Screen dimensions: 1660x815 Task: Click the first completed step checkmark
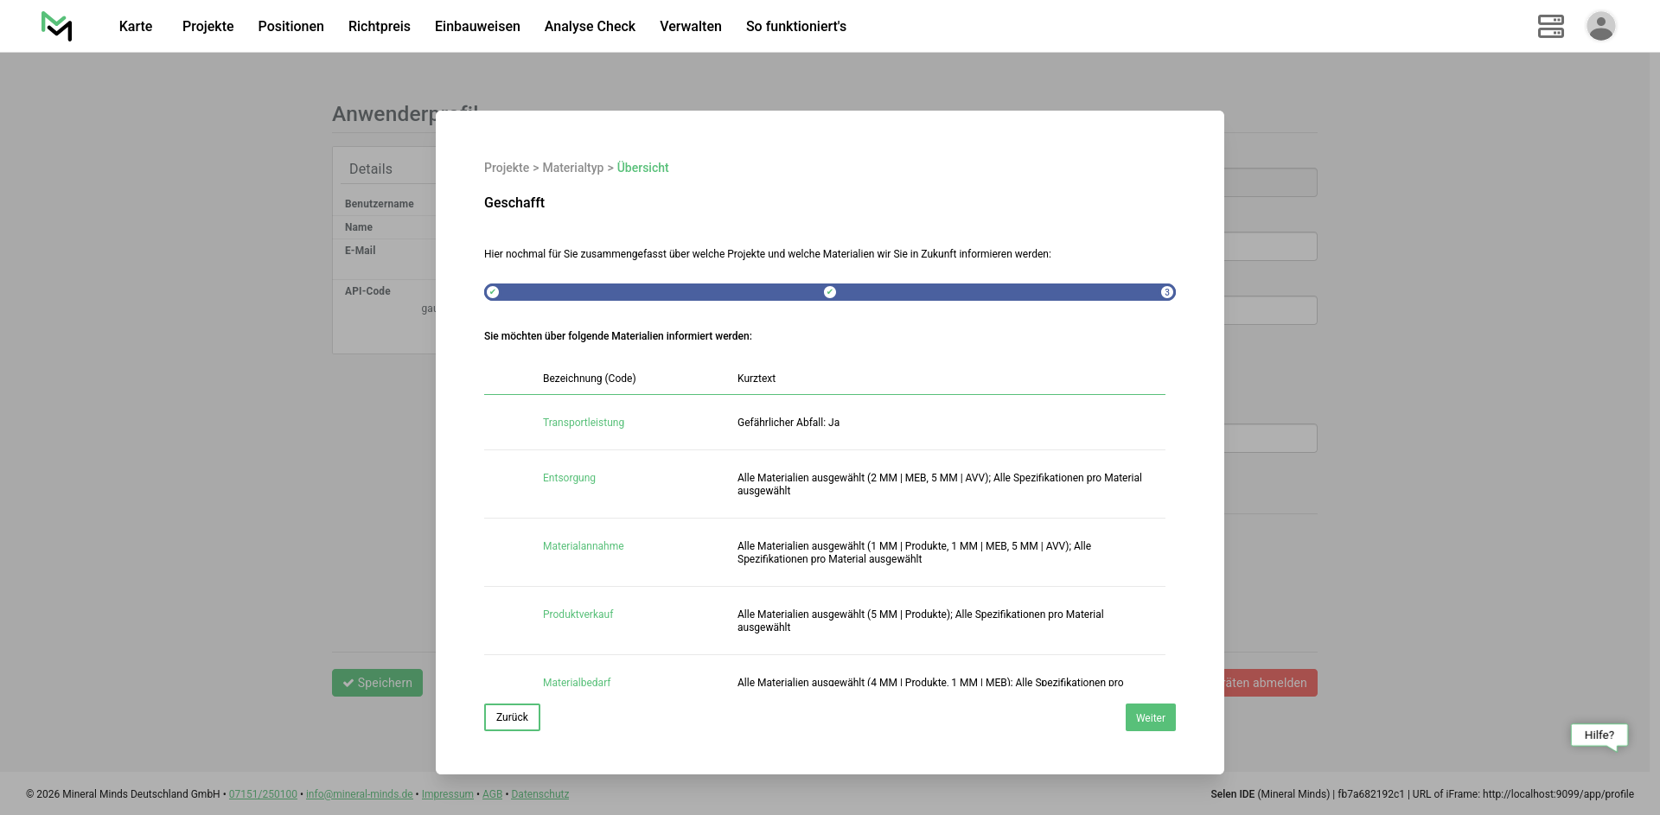(x=493, y=292)
